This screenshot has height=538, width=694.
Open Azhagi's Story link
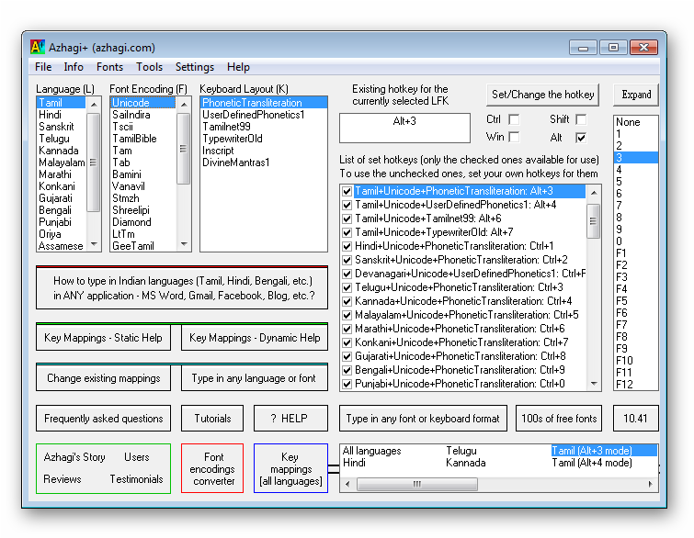pos(74,457)
